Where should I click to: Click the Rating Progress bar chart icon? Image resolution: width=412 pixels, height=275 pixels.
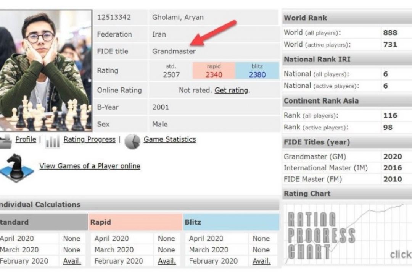tap(52, 141)
